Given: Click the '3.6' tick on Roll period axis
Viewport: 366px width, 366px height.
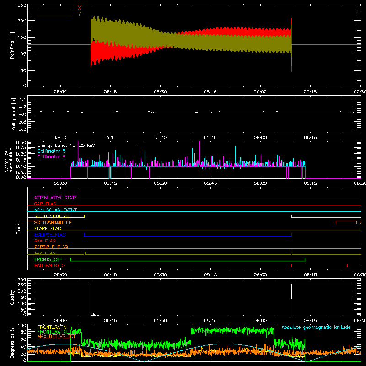Looking at the screenshot, I should point(22,129).
